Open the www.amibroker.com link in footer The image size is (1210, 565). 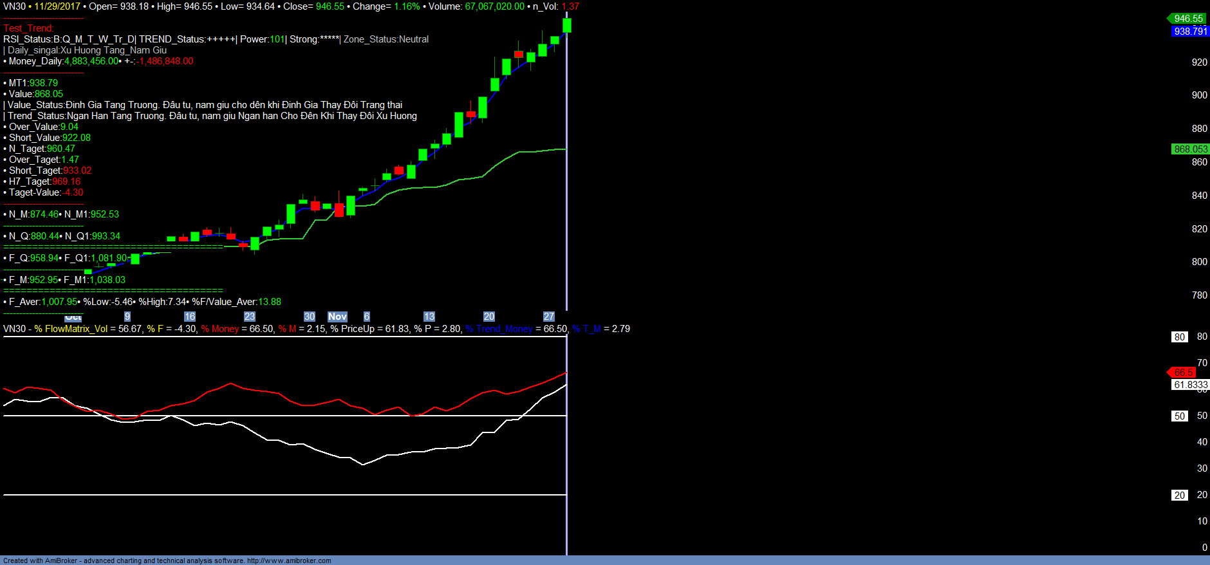(289, 560)
